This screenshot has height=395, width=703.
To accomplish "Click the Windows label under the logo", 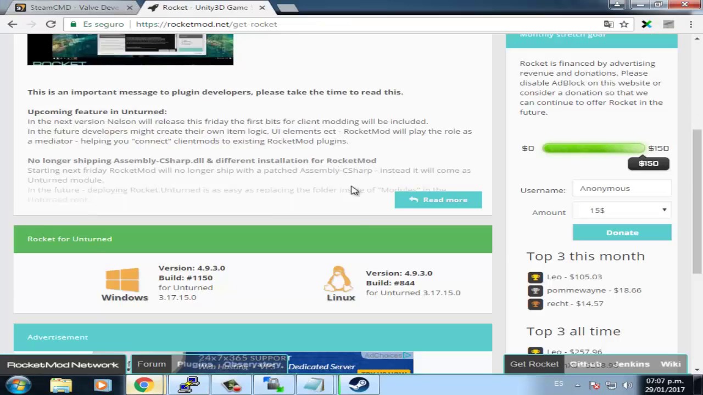I will [x=125, y=297].
